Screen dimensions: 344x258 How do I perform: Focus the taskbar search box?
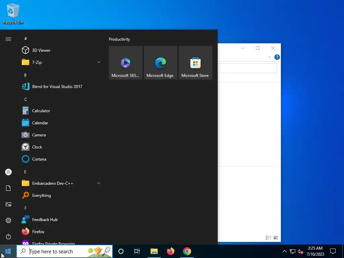tap(65, 251)
